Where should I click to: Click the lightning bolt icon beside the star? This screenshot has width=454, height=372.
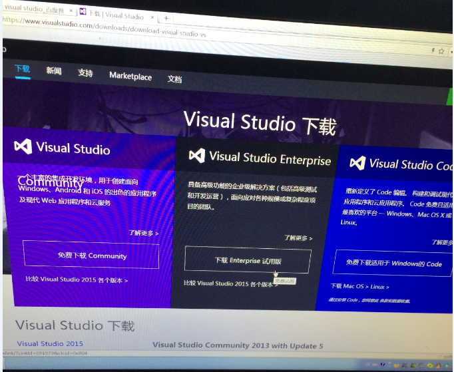433,51
